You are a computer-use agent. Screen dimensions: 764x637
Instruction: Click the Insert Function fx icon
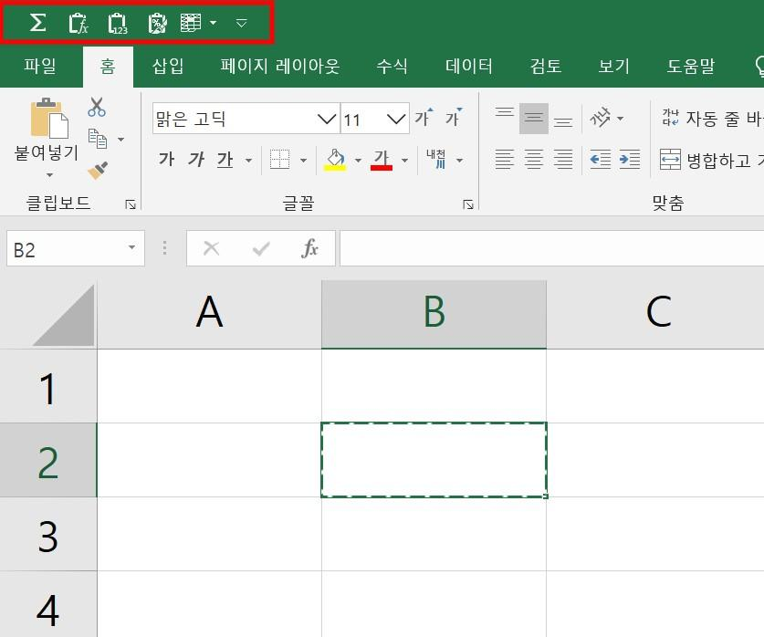point(309,248)
